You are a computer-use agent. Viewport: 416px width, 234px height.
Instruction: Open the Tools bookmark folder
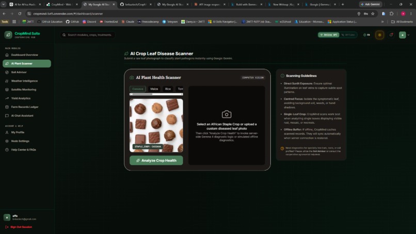(5, 22)
